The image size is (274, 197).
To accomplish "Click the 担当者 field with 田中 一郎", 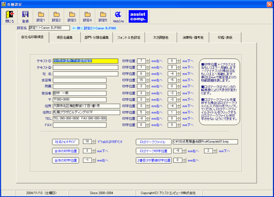I will [80, 93].
